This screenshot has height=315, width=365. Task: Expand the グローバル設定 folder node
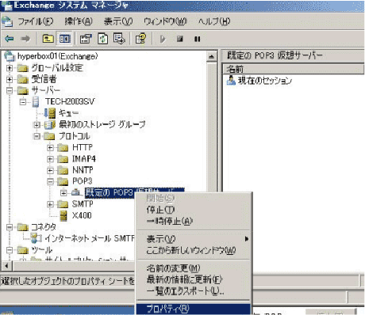(10, 68)
